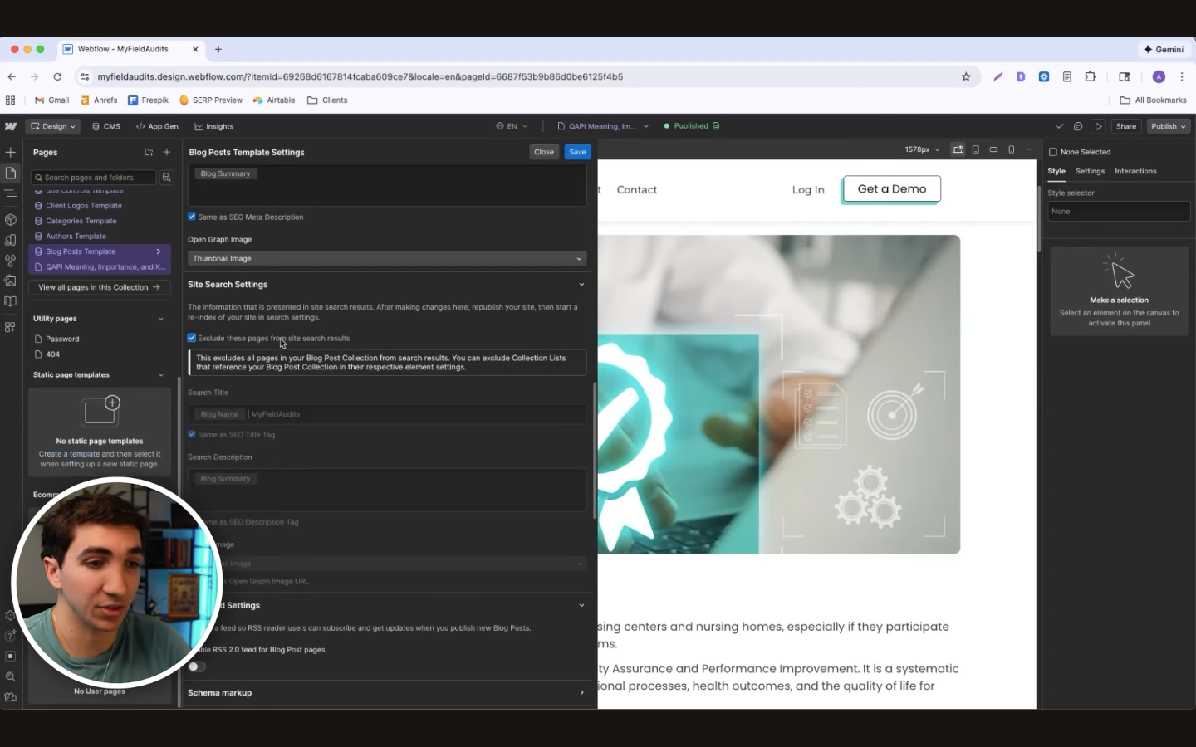Collapse Static page templates group
Screen dimensions: 1196x747
pyautogui.click(x=161, y=375)
